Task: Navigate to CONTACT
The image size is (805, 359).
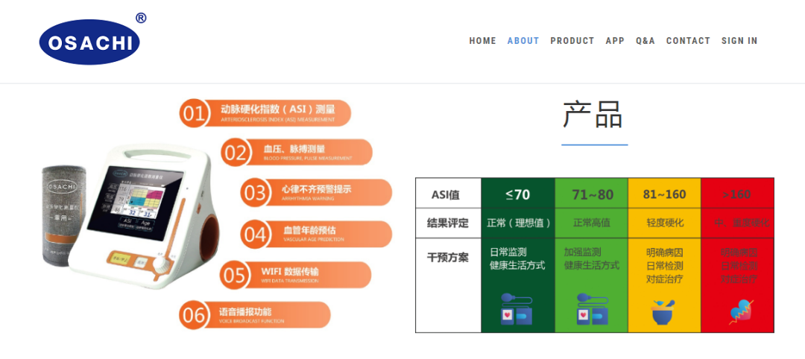Action: [x=689, y=41]
